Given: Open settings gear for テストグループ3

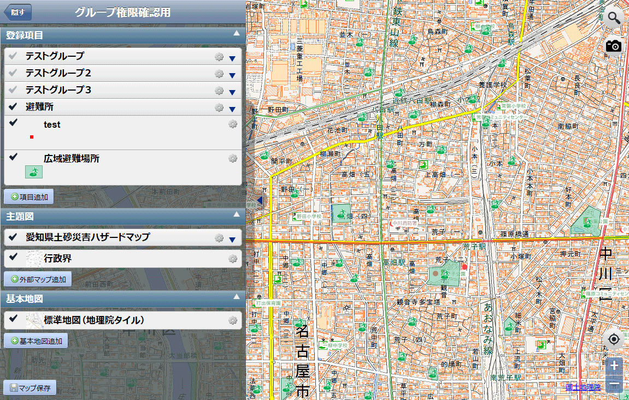Looking at the screenshot, I should coord(219,91).
